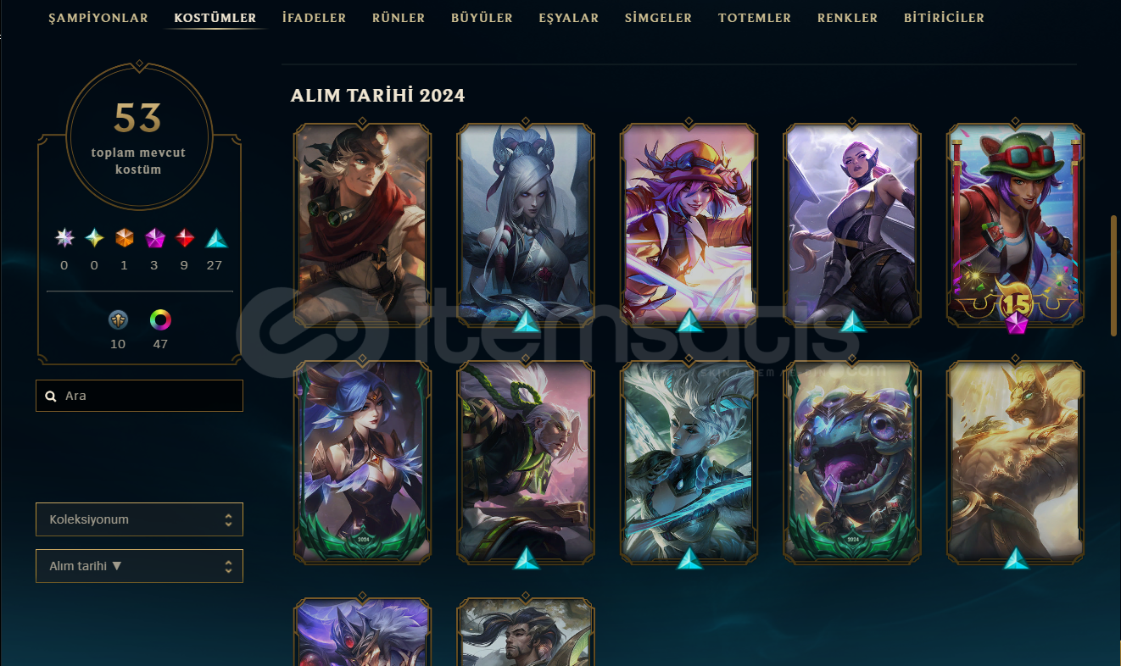Select the Teemo skin card with 15 badge
1121x666 pixels.
(1015, 226)
